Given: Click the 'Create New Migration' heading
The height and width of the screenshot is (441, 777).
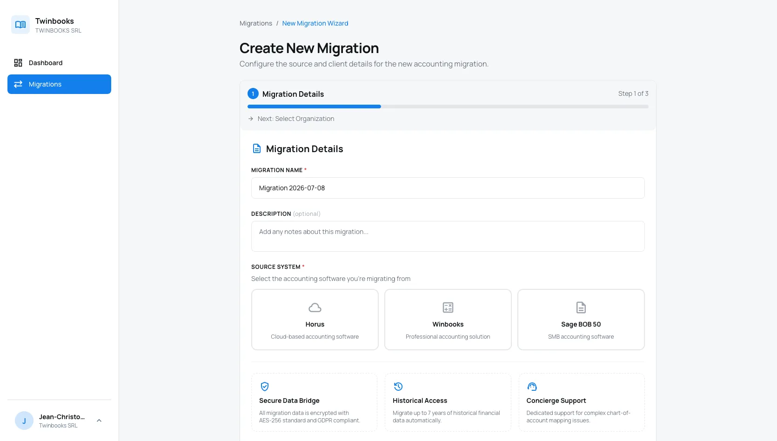Looking at the screenshot, I should tap(309, 48).
